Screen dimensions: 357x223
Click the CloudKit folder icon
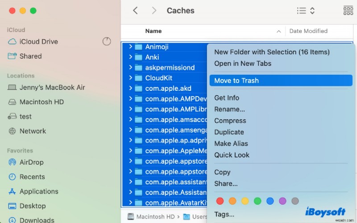[x=138, y=78]
